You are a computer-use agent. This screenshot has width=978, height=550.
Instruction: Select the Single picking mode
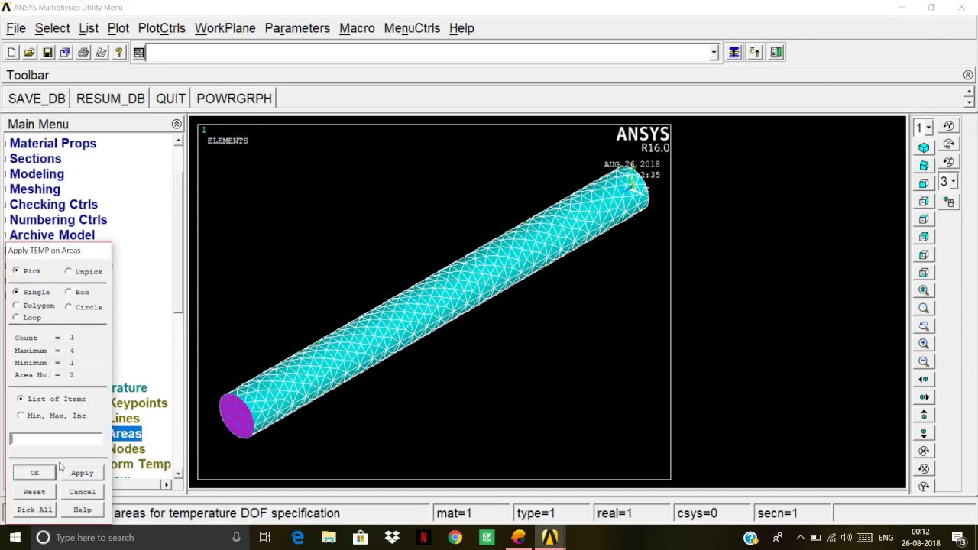[16, 292]
